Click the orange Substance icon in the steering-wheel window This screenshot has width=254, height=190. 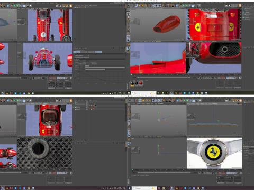[241, 101]
